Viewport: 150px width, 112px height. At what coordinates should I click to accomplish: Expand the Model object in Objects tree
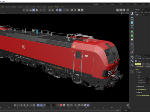point(135,15)
